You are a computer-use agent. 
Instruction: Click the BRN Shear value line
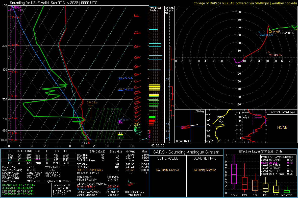(x=98, y=177)
